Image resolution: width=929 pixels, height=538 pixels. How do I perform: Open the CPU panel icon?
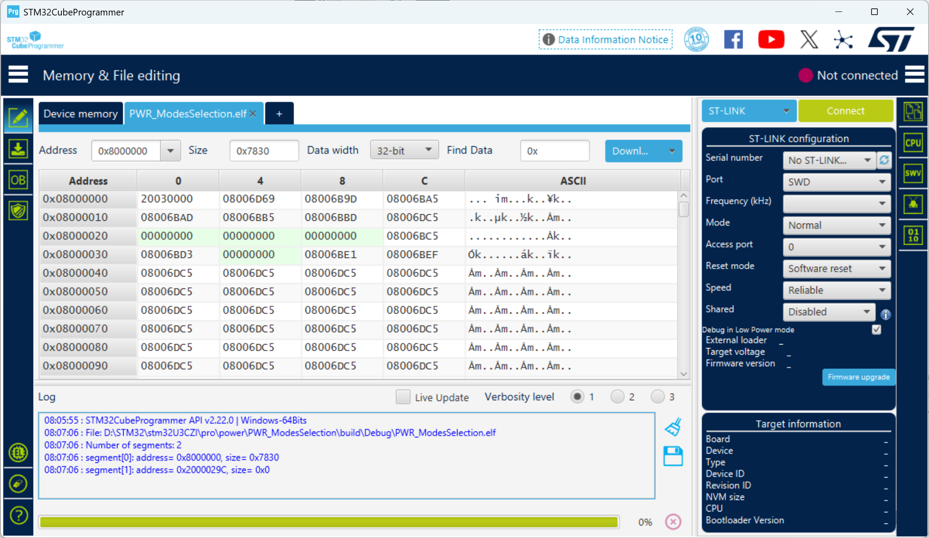(913, 143)
